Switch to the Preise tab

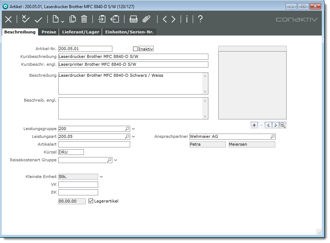[x=49, y=32]
